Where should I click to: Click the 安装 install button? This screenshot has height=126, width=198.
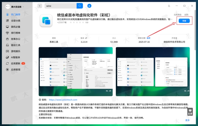pos(184,21)
